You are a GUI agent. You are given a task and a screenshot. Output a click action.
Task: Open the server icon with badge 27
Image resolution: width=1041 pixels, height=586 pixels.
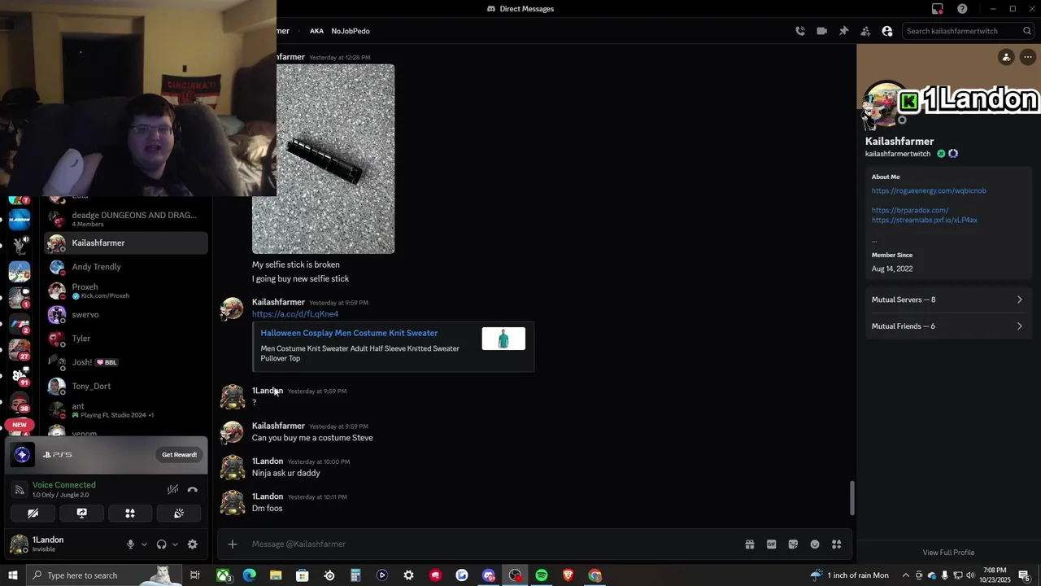[x=19, y=349]
